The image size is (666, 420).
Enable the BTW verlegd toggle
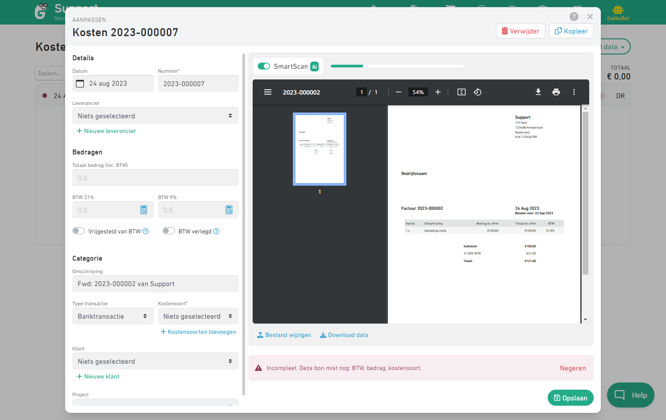169,231
